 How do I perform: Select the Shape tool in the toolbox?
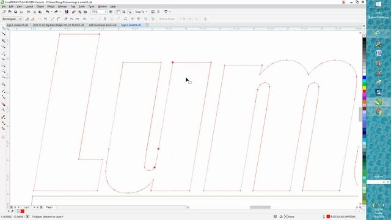pyautogui.click(x=4, y=34)
